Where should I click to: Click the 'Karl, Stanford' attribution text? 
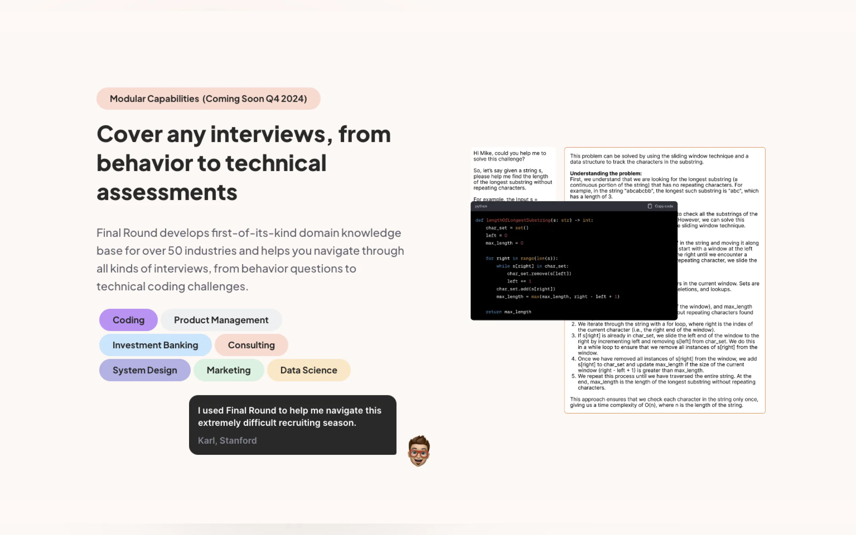click(x=227, y=441)
